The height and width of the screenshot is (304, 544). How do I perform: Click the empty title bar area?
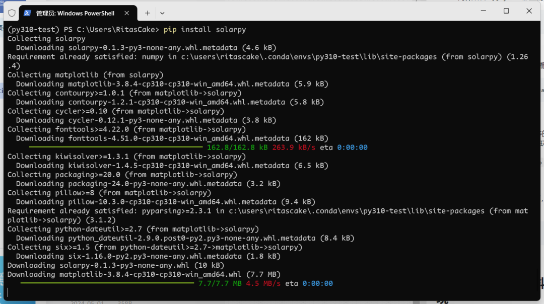tap(312, 12)
